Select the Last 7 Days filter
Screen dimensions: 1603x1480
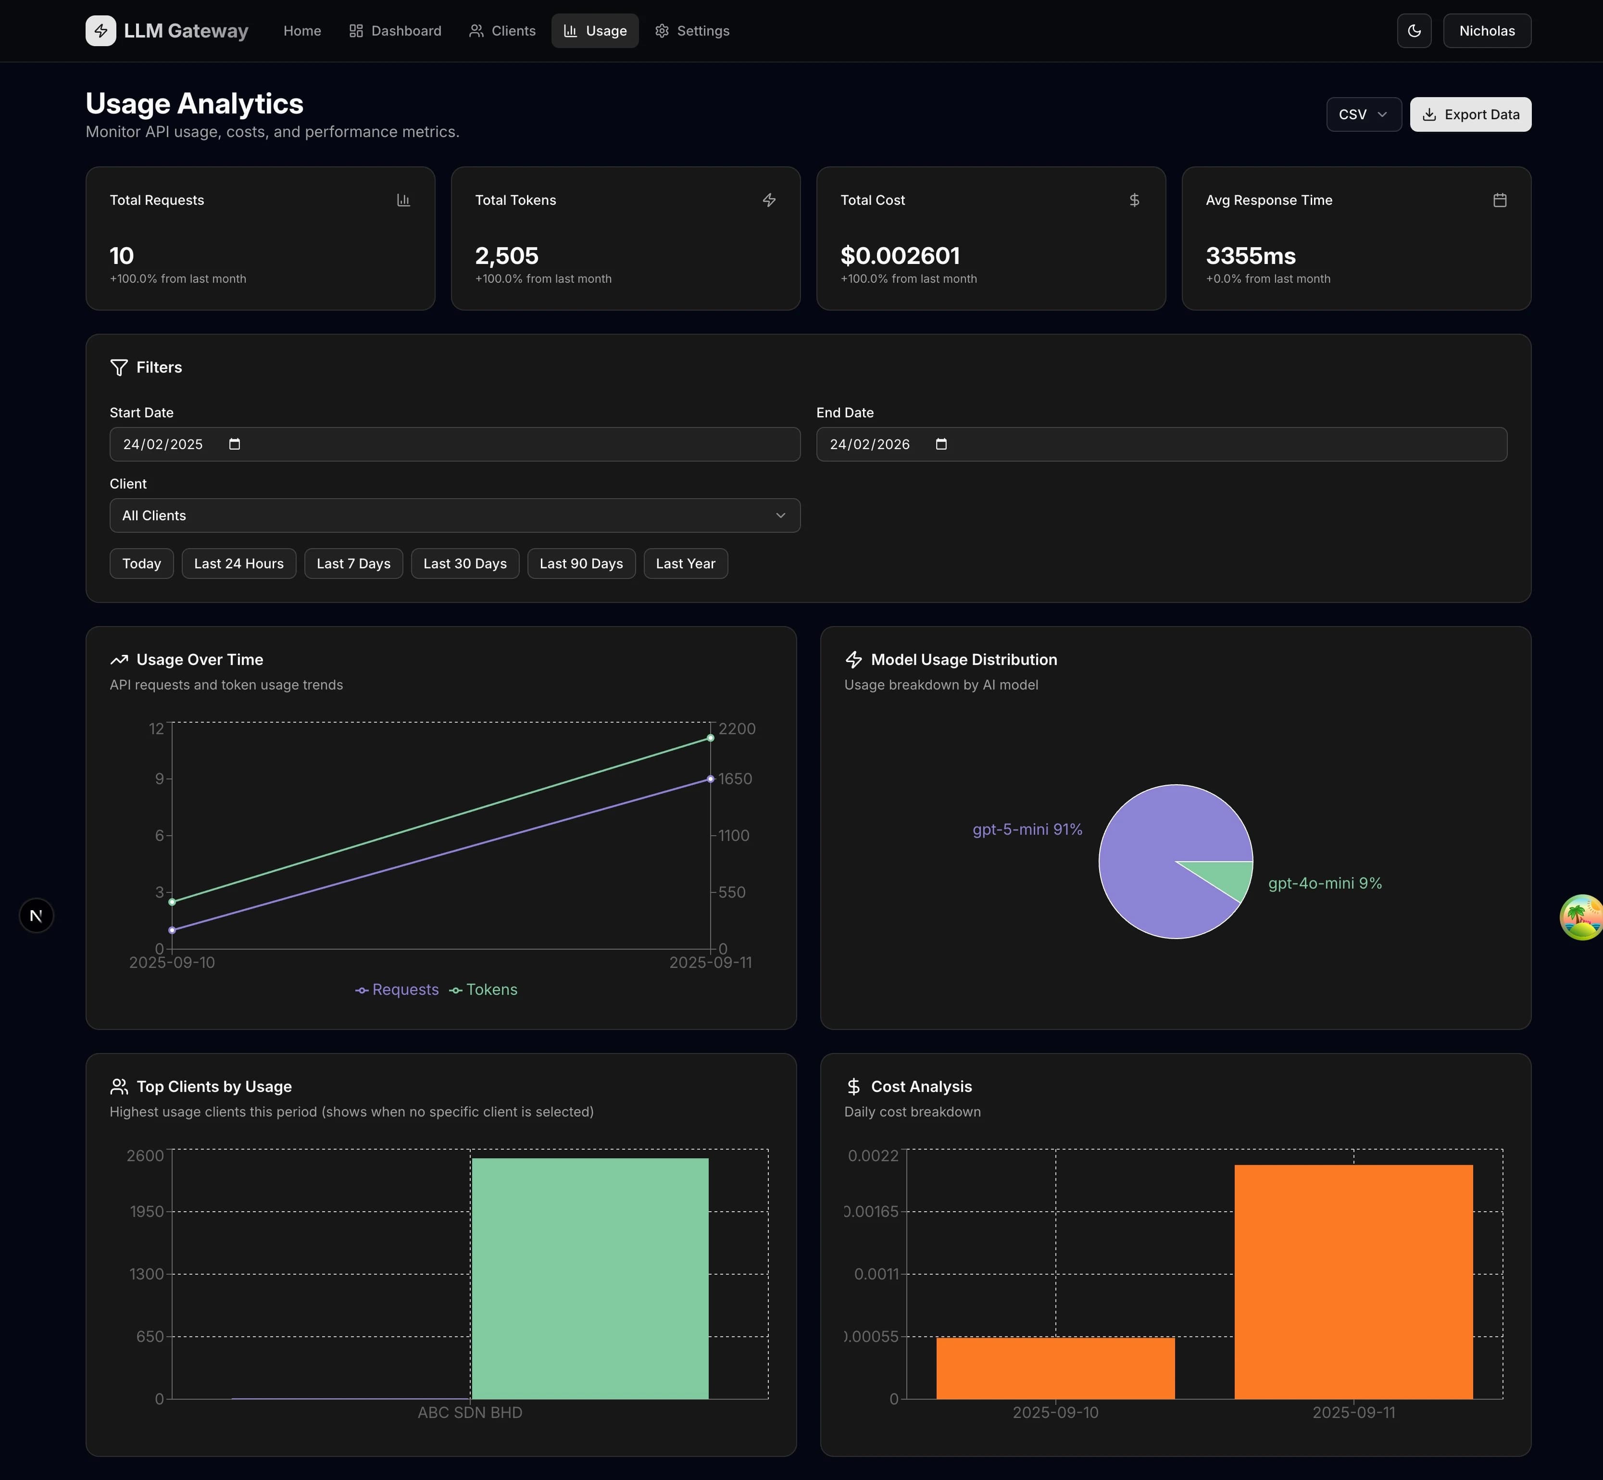353,563
